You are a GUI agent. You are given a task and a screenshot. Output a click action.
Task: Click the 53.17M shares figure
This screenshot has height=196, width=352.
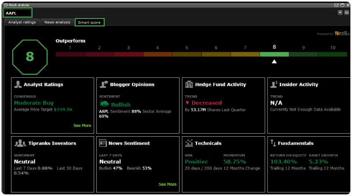point(198,110)
